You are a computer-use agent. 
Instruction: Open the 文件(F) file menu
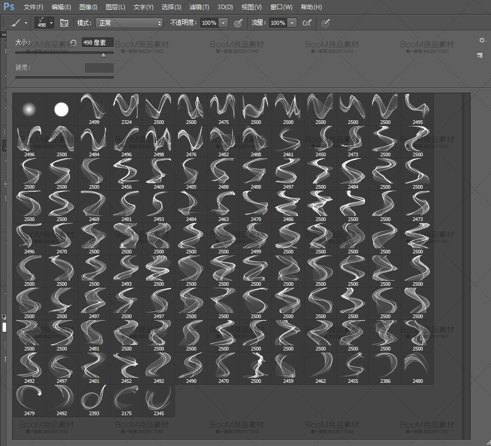coord(33,7)
